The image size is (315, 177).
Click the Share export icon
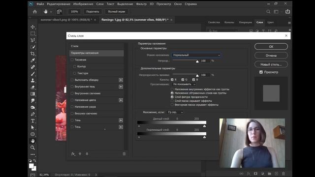pyautogui.click(x=287, y=11)
